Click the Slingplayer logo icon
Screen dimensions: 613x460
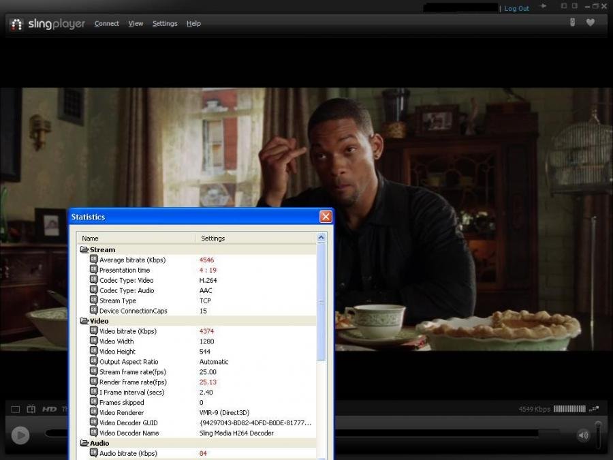16,25
